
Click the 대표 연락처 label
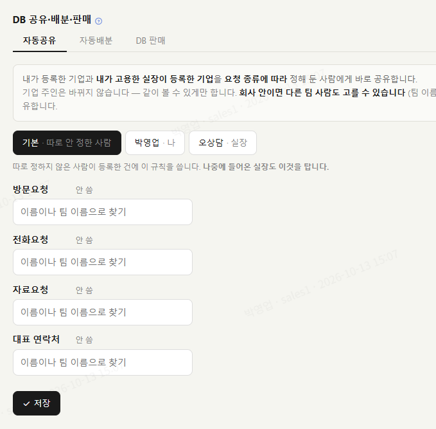point(36,340)
